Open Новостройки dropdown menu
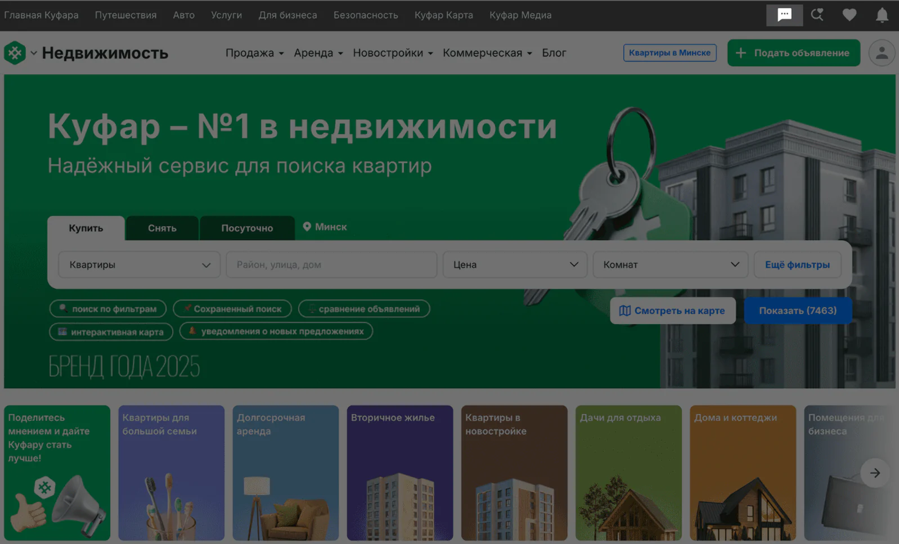 (393, 53)
